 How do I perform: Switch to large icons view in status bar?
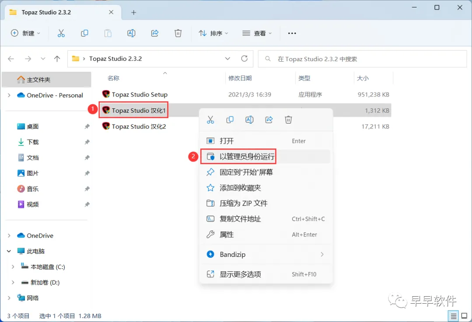coord(465,316)
